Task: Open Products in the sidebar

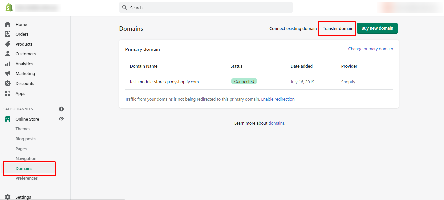Action: coord(24,44)
